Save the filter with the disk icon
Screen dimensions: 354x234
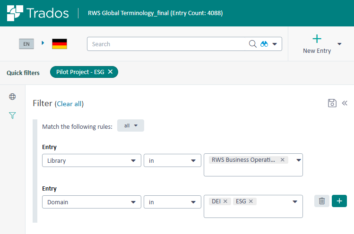332,103
